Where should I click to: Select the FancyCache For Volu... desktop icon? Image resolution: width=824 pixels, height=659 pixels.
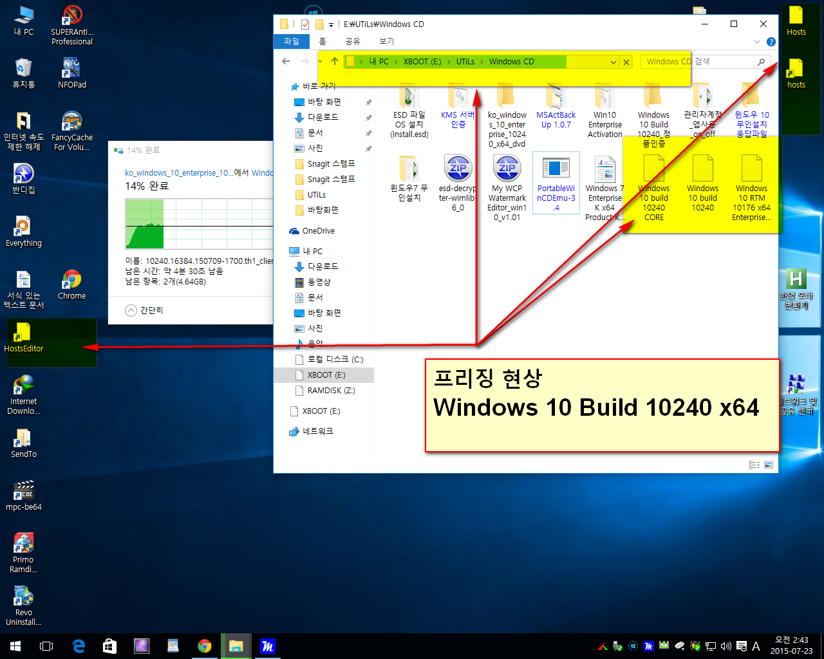point(72,131)
